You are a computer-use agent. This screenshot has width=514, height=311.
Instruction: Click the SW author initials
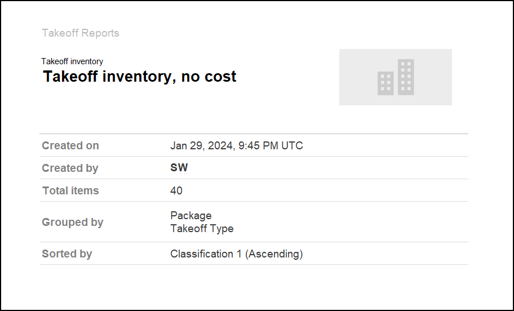point(179,168)
